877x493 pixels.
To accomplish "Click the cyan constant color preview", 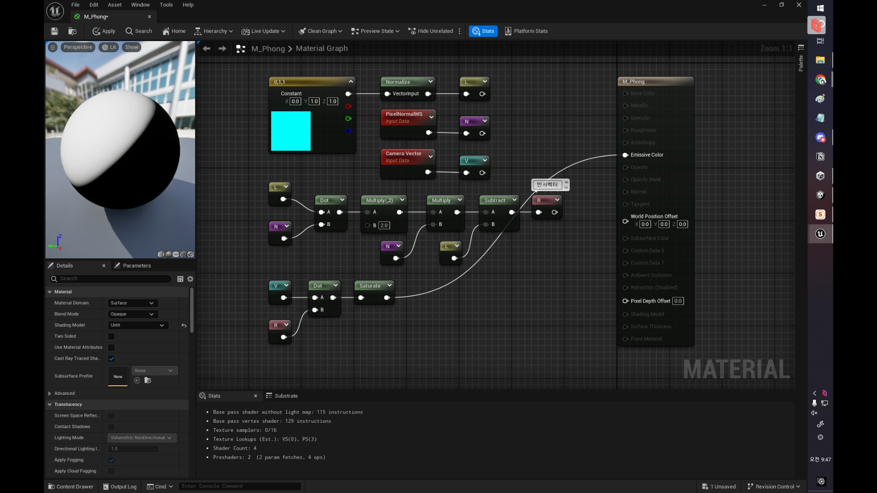I will tap(291, 131).
